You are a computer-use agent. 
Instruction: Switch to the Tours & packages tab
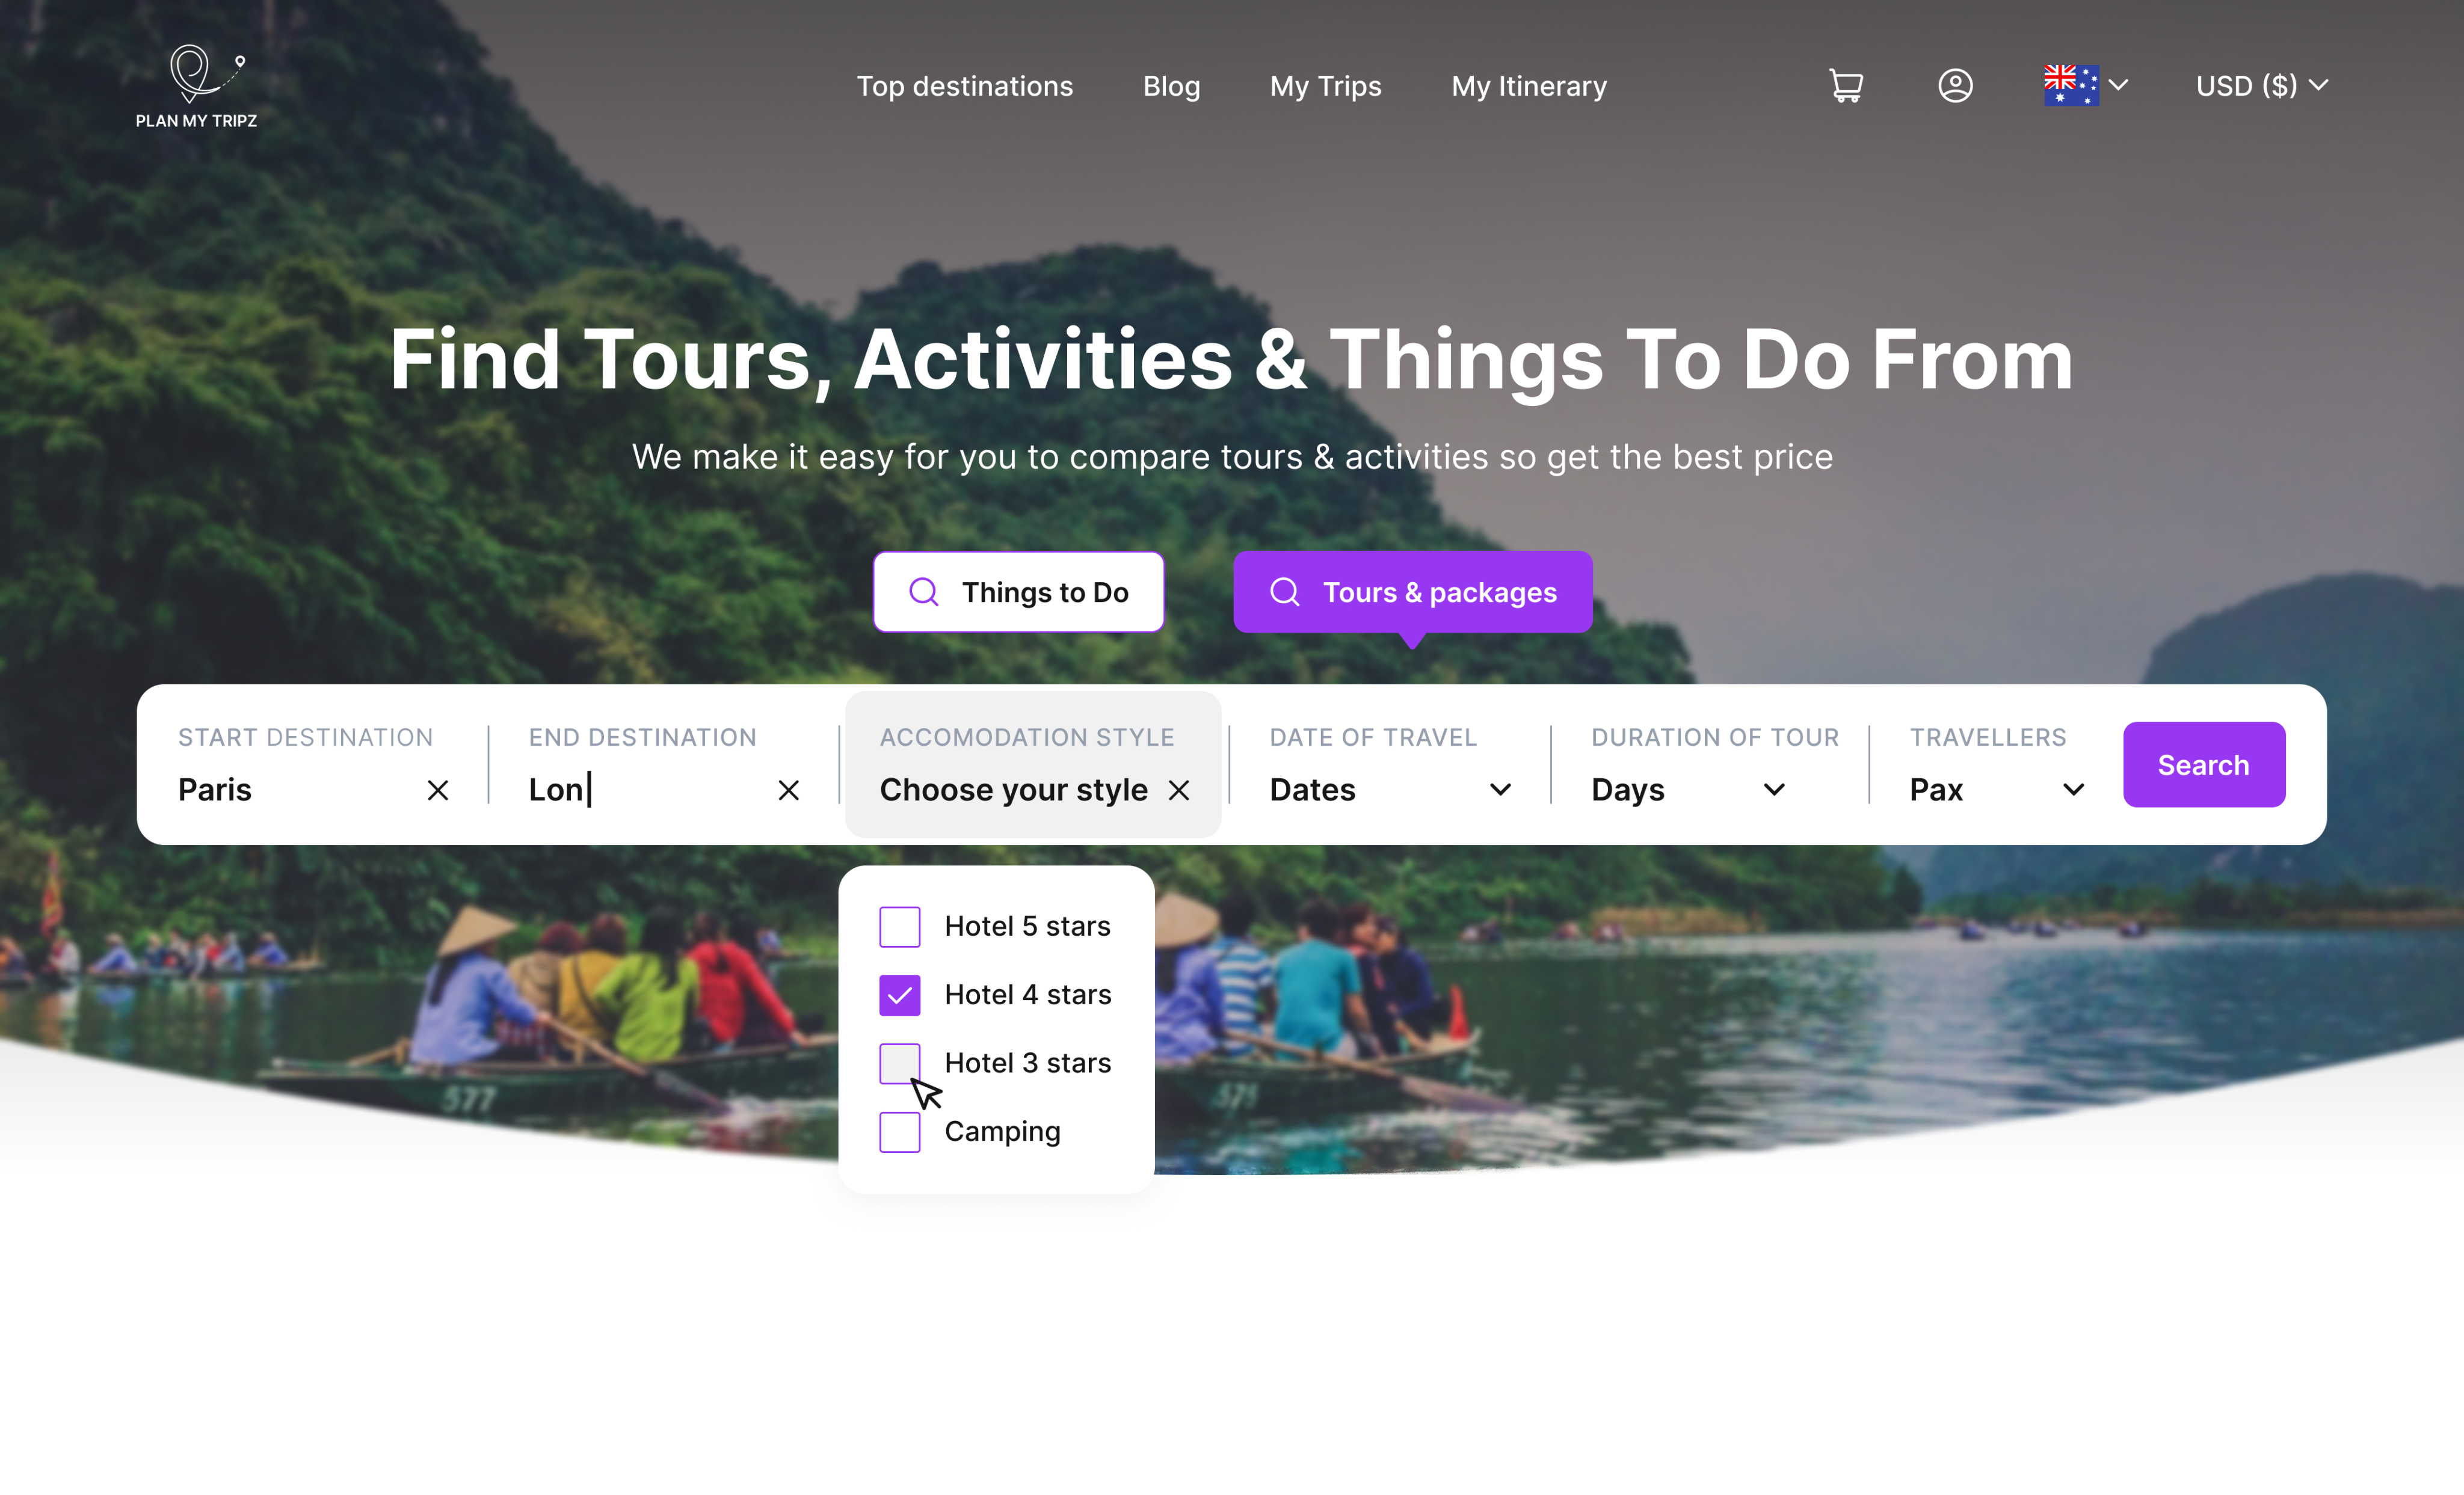1412,592
